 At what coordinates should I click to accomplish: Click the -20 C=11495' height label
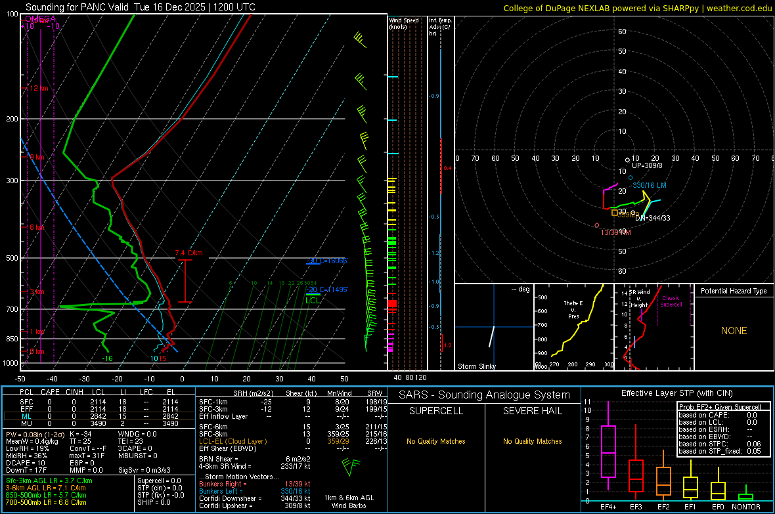(x=326, y=289)
